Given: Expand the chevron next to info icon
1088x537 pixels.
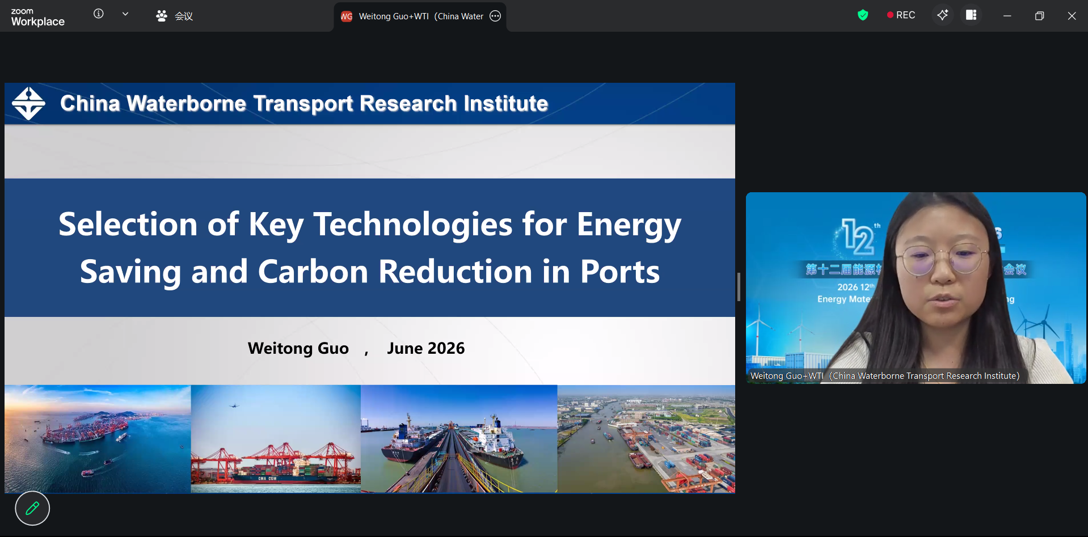Looking at the screenshot, I should click(125, 14).
